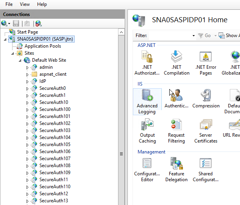Open the View menu
The image size is (240, 205).
coord(25,4)
